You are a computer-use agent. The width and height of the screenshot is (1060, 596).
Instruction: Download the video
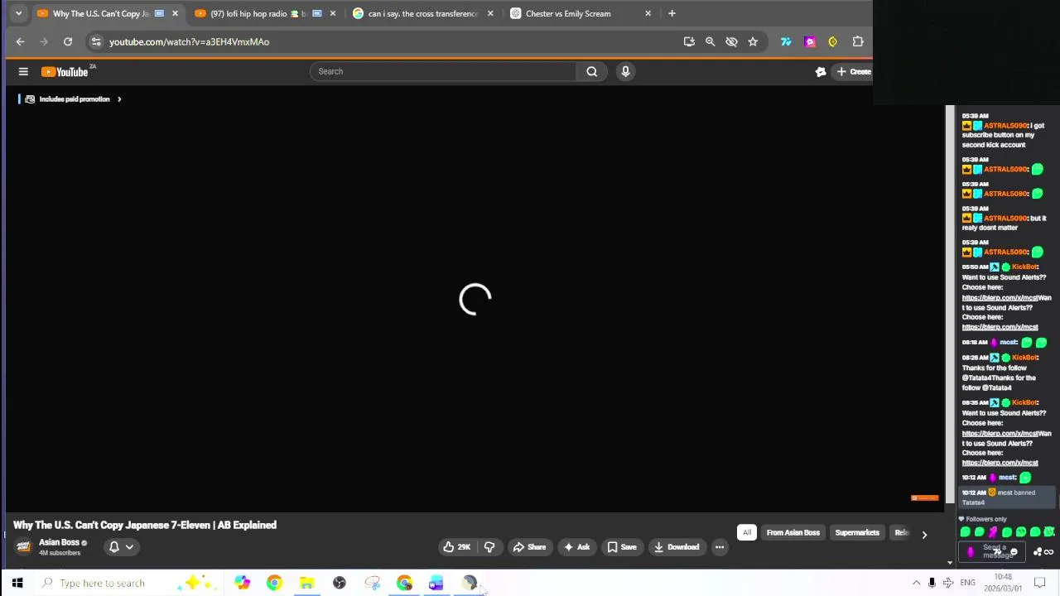677,547
